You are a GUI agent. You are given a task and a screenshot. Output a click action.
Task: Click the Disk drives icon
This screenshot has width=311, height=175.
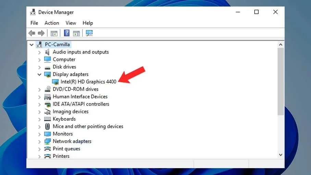click(x=47, y=67)
